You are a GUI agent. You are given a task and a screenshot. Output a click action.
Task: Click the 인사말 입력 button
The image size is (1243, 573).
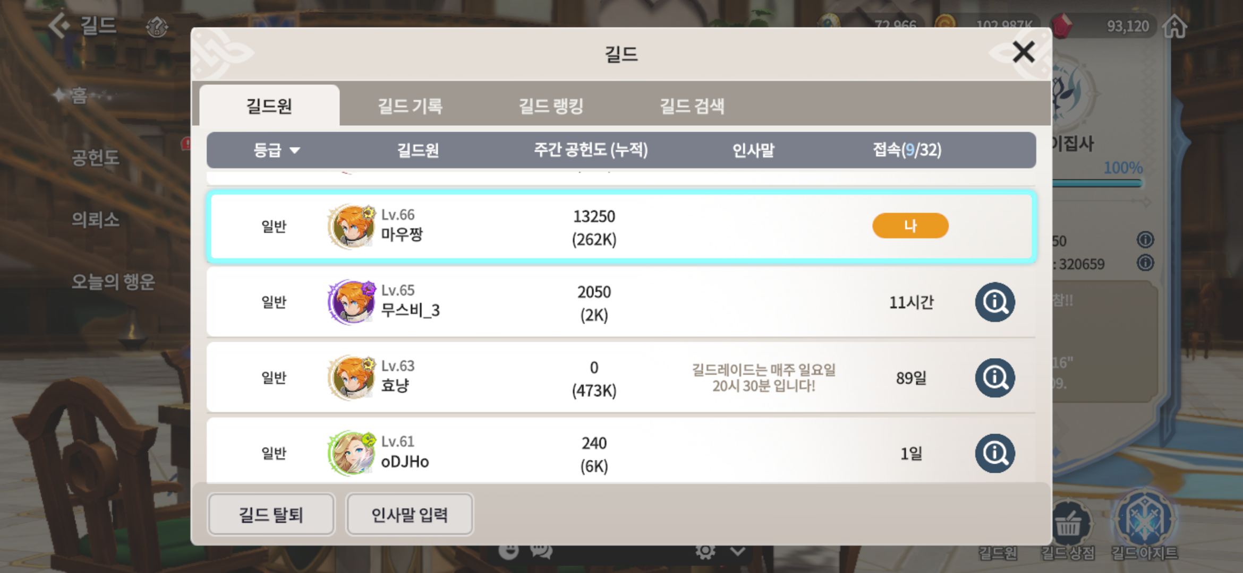[x=410, y=514]
